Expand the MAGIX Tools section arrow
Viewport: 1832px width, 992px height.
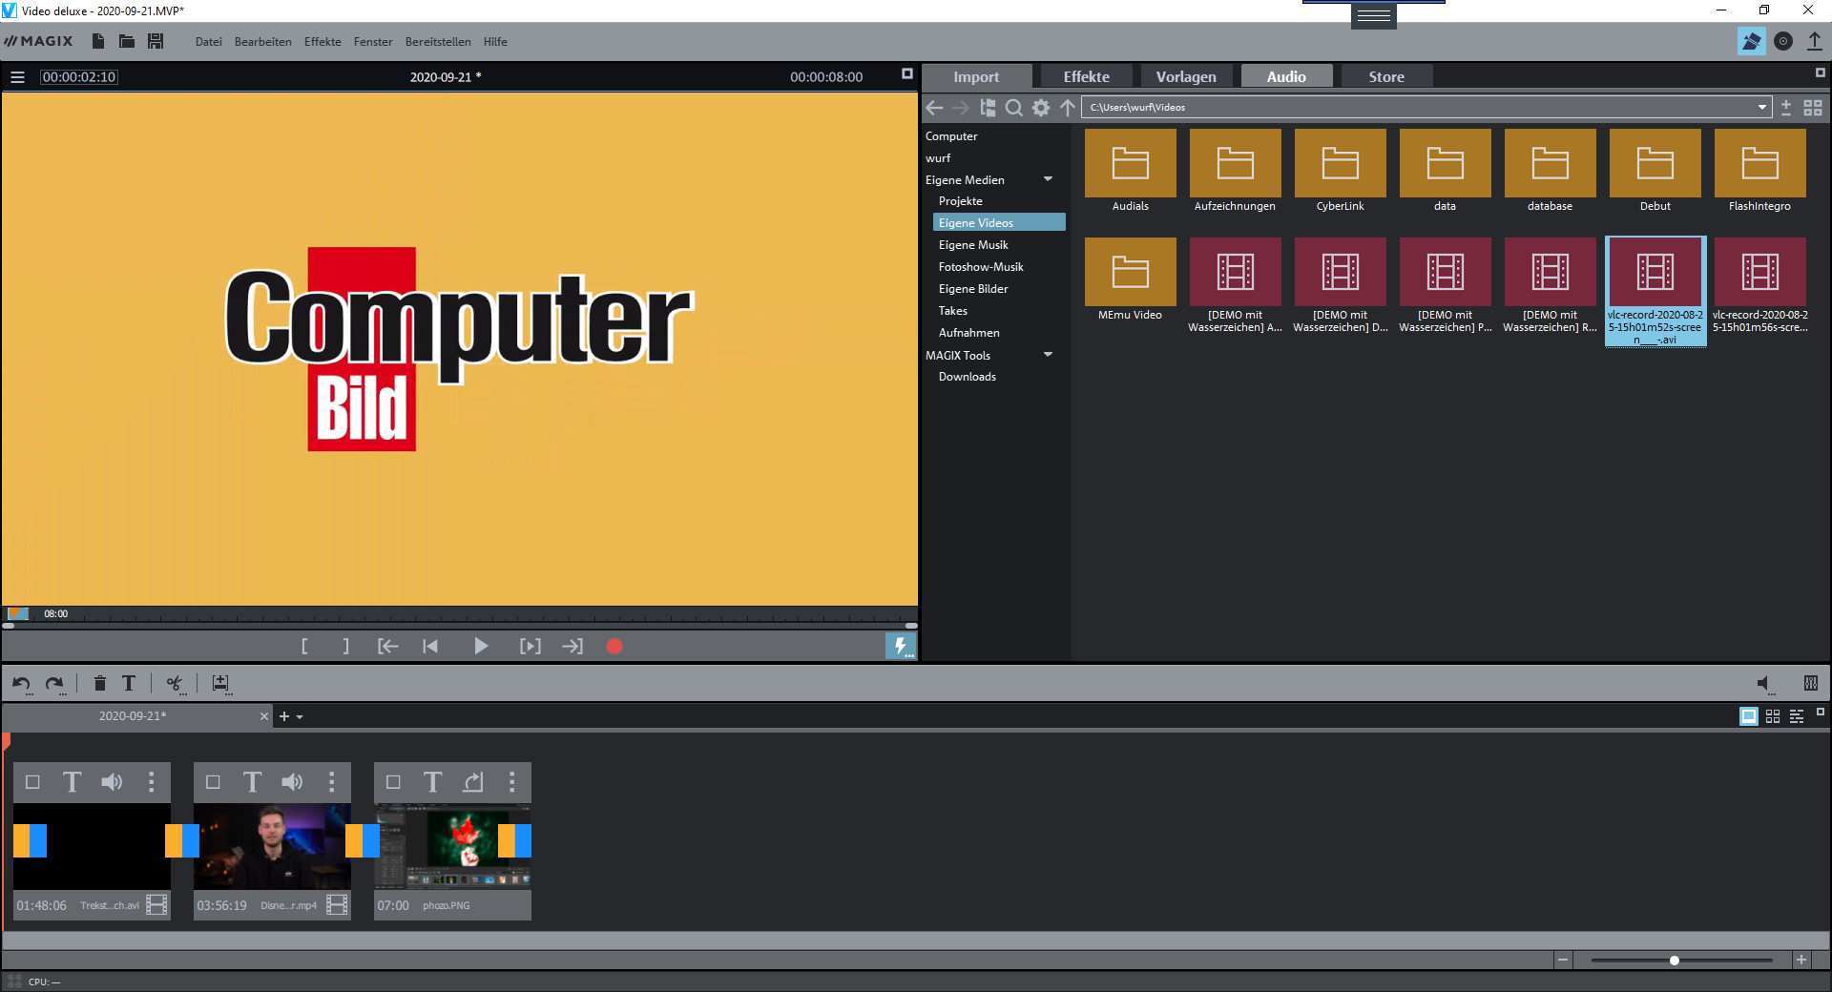(x=1048, y=355)
